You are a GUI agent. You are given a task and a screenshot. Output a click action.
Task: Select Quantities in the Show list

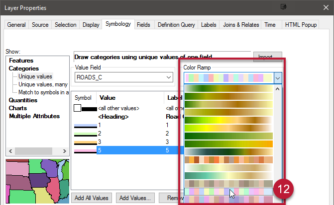click(23, 100)
